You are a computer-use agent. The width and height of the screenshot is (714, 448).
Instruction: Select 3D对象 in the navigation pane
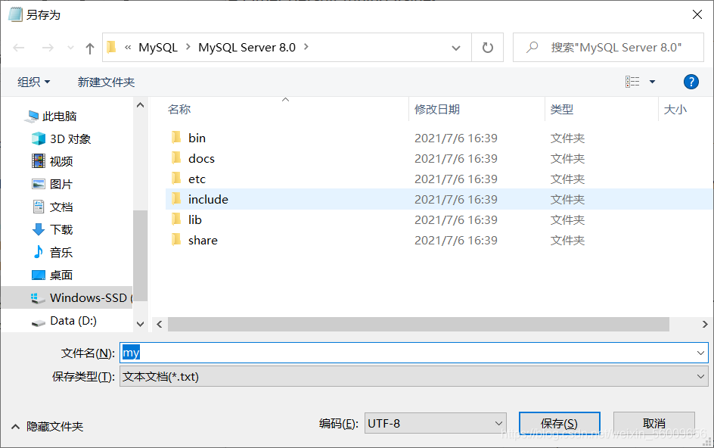pyautogui.click(x=72, y=138)
